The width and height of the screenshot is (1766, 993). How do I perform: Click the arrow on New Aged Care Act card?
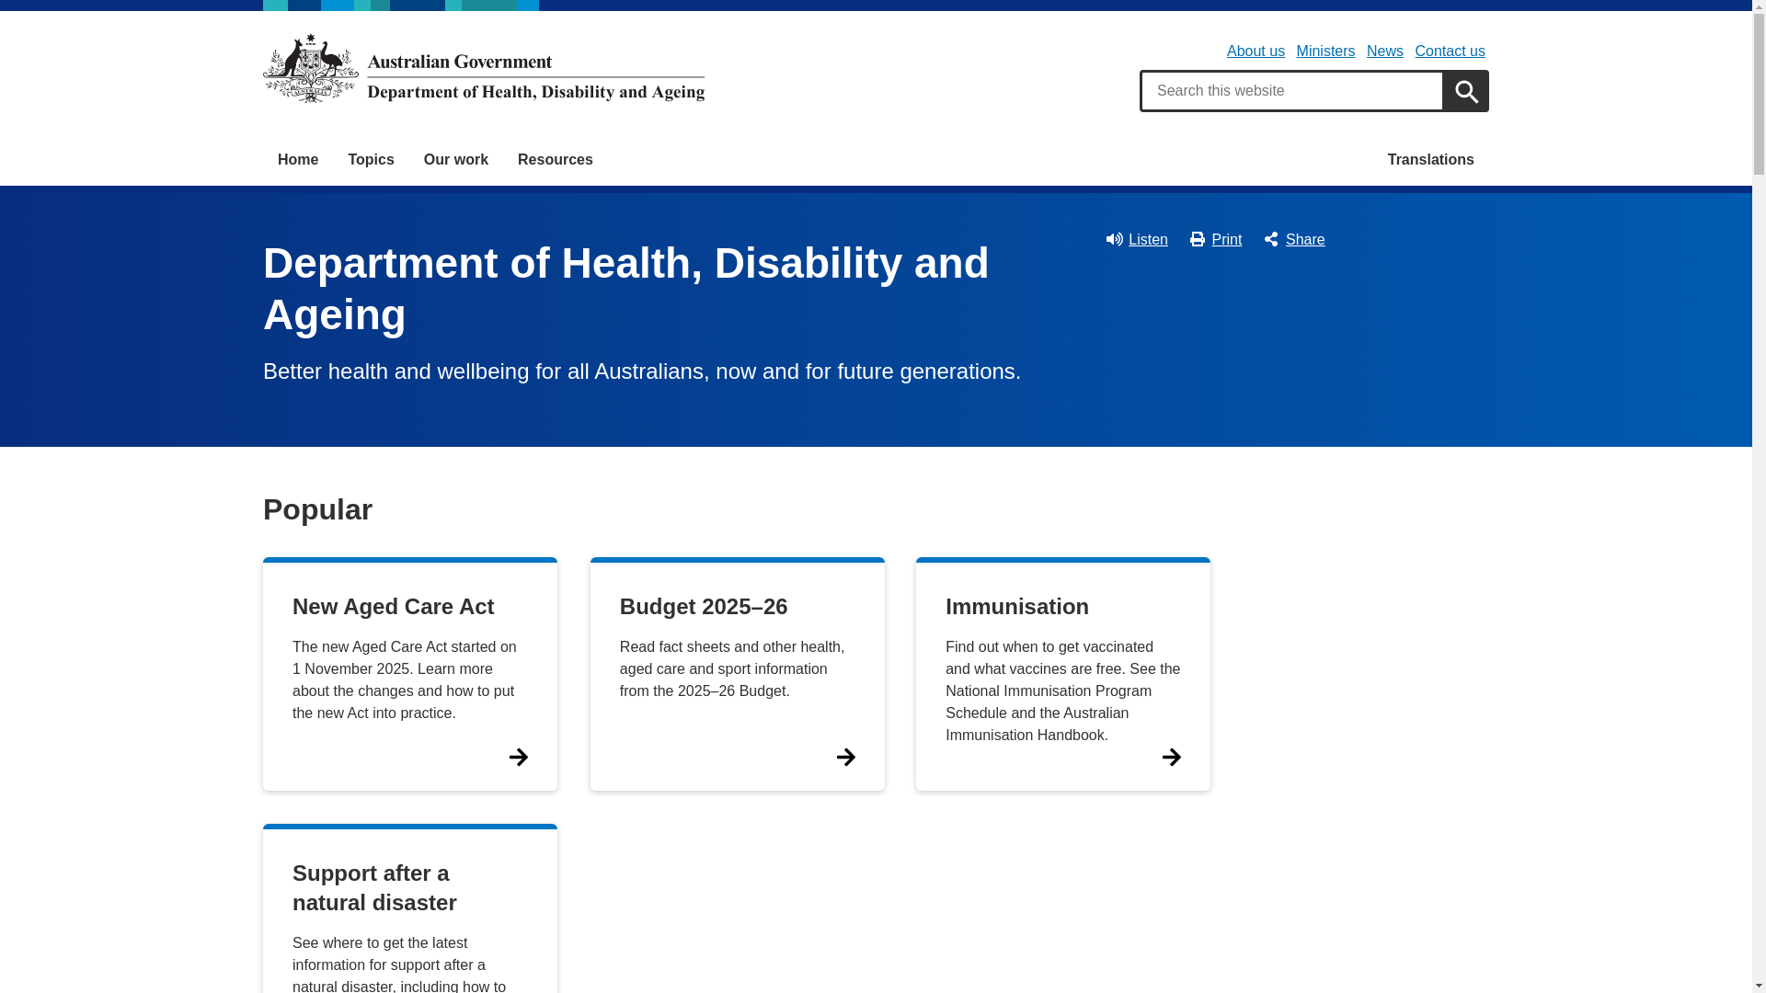[x=519, y=757]
